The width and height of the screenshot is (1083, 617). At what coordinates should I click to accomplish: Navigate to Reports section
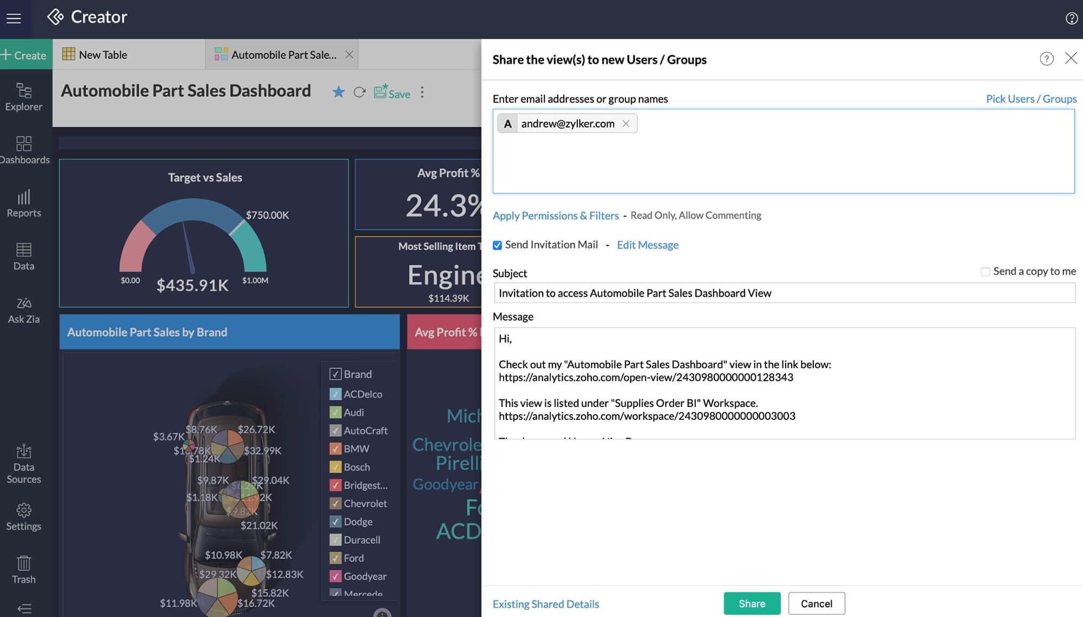[23, 205]
